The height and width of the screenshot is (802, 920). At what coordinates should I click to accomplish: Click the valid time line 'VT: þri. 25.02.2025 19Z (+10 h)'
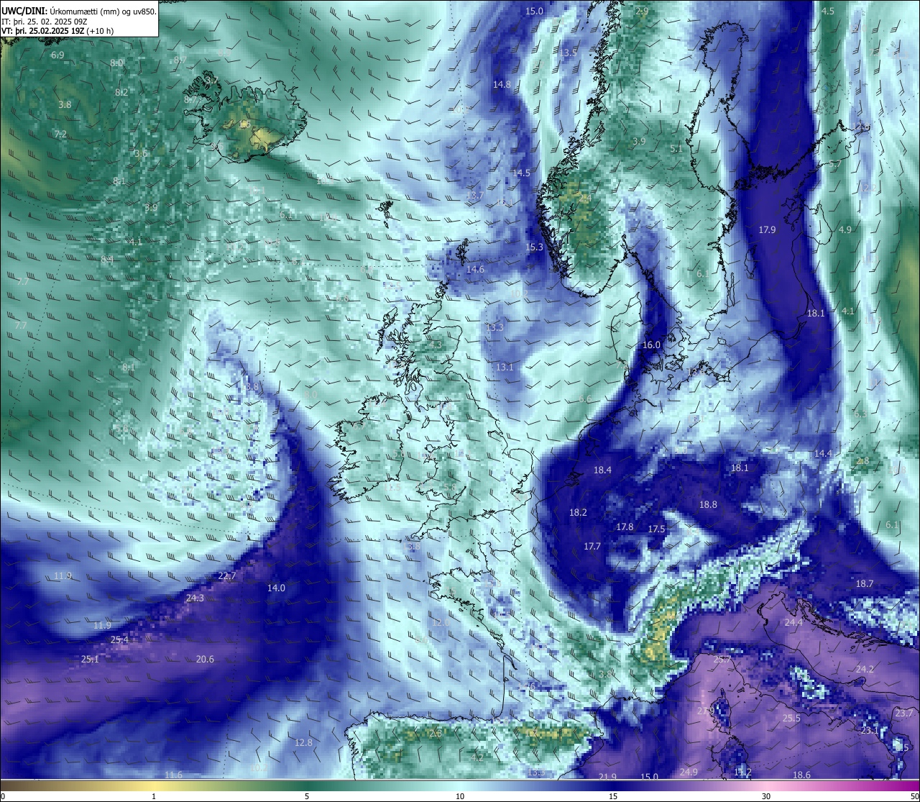(57, 31)
